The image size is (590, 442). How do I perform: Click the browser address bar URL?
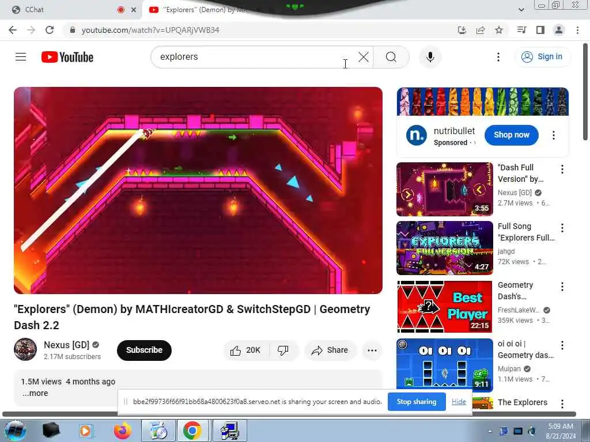(x=150, y=30)
